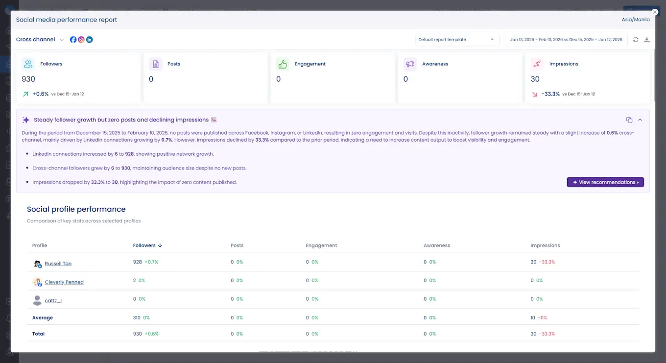Click View recommendations button
Screen dimensions: 666x363
click(x=605, y=182)
